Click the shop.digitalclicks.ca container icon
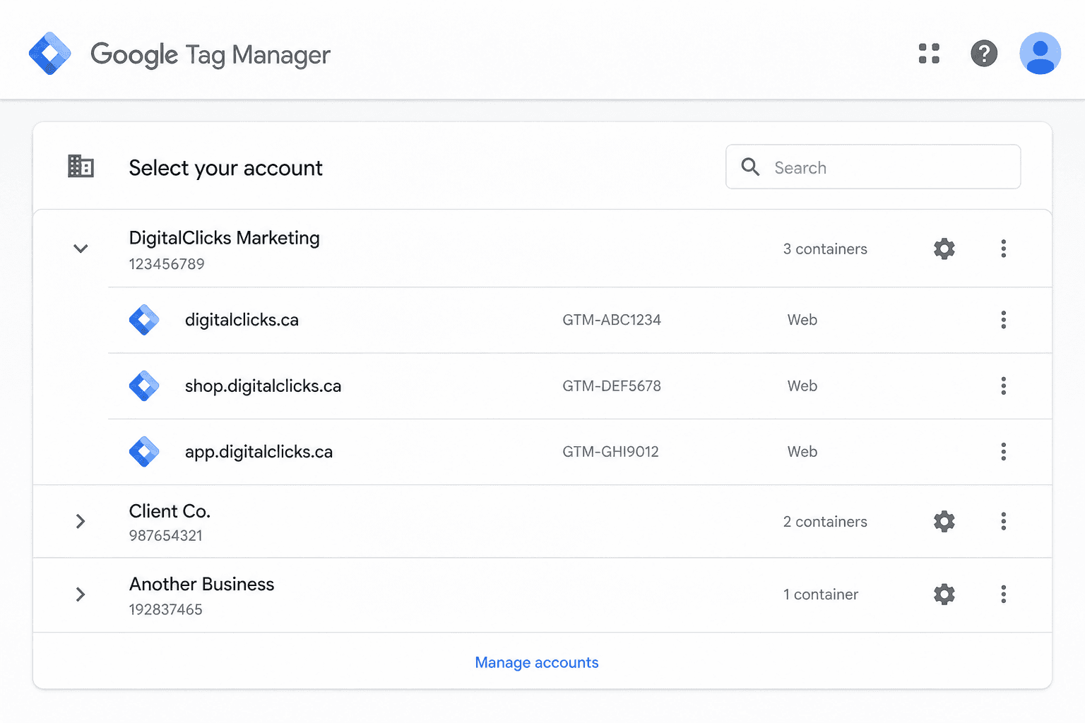1085x723 pixels. tap(144, 386)
